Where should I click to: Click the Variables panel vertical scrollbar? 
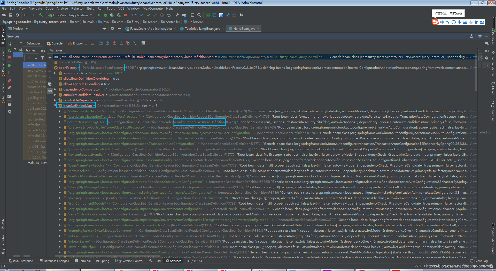pyautogui.click(x=476, y=73)
